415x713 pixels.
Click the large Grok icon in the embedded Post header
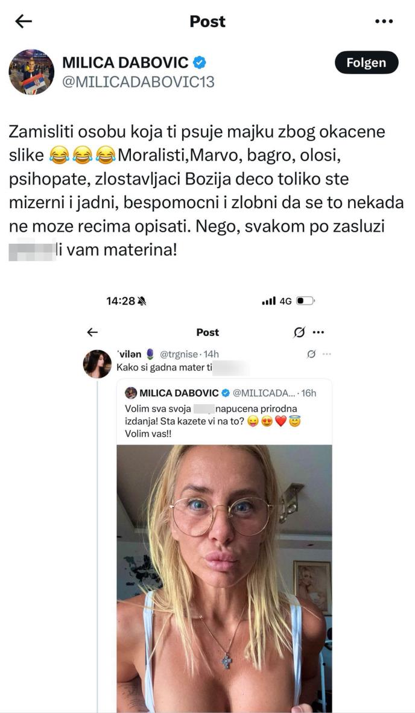pos(299,332)
